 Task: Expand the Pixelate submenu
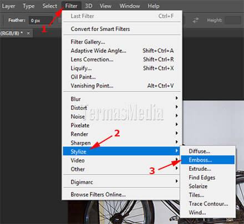tap(121, 125)
